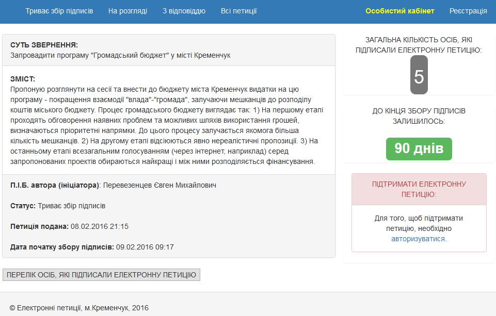Click the "СУТЬ ЗВЕРНЕННЯ" heading
This screenshot has height=316, width=496.
(44, 45)
